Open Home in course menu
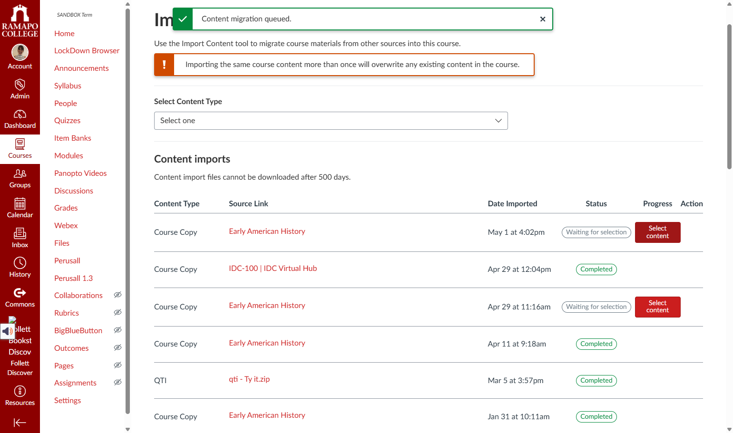Viewport: 733px width, 433px height. coord(64,33)
